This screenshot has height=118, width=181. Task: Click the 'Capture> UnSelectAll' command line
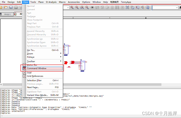[x=13, y=111]
